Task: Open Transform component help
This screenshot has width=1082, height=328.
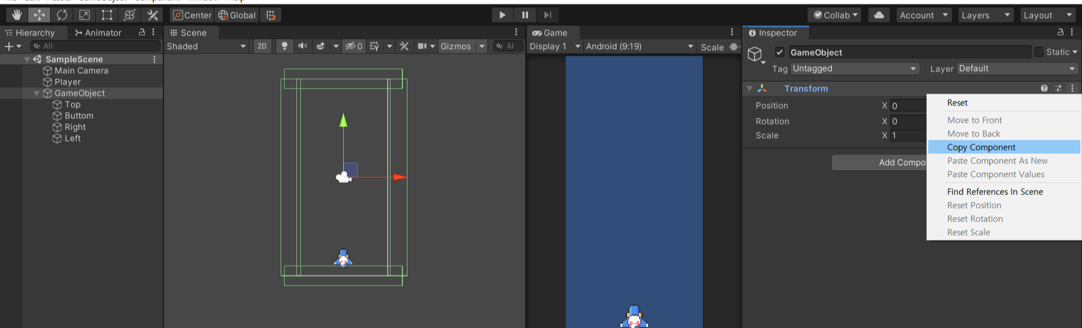Action: coord(1044,88)
